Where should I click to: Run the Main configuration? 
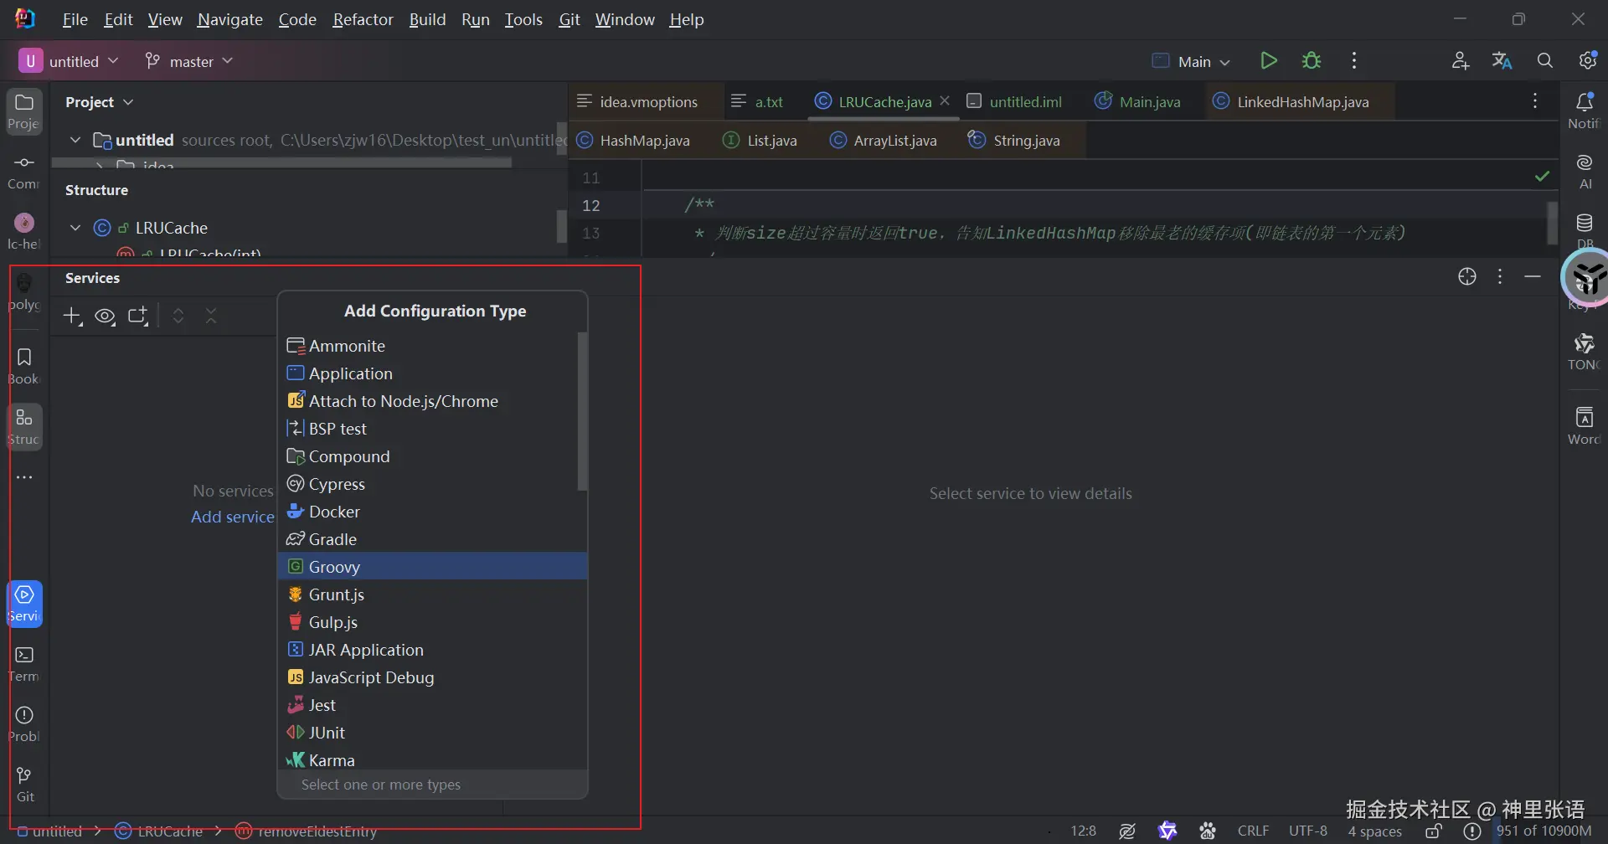click(x=1269, y=61)
